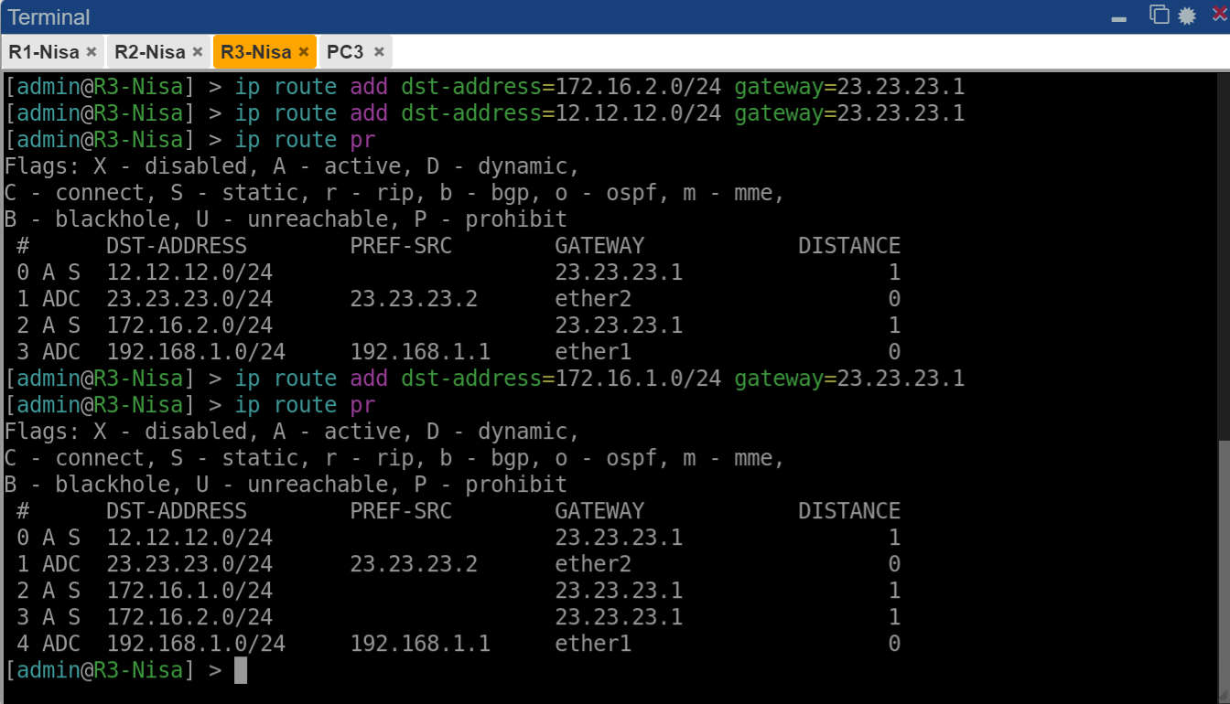
Task: Click ether2 gateway in first table
Action: tap(593, 299)
